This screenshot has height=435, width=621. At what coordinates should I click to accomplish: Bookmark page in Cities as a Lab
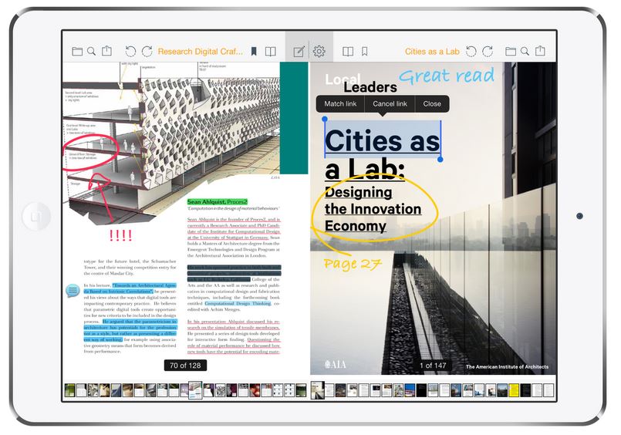pyautogui.click(x=365, y=52)
